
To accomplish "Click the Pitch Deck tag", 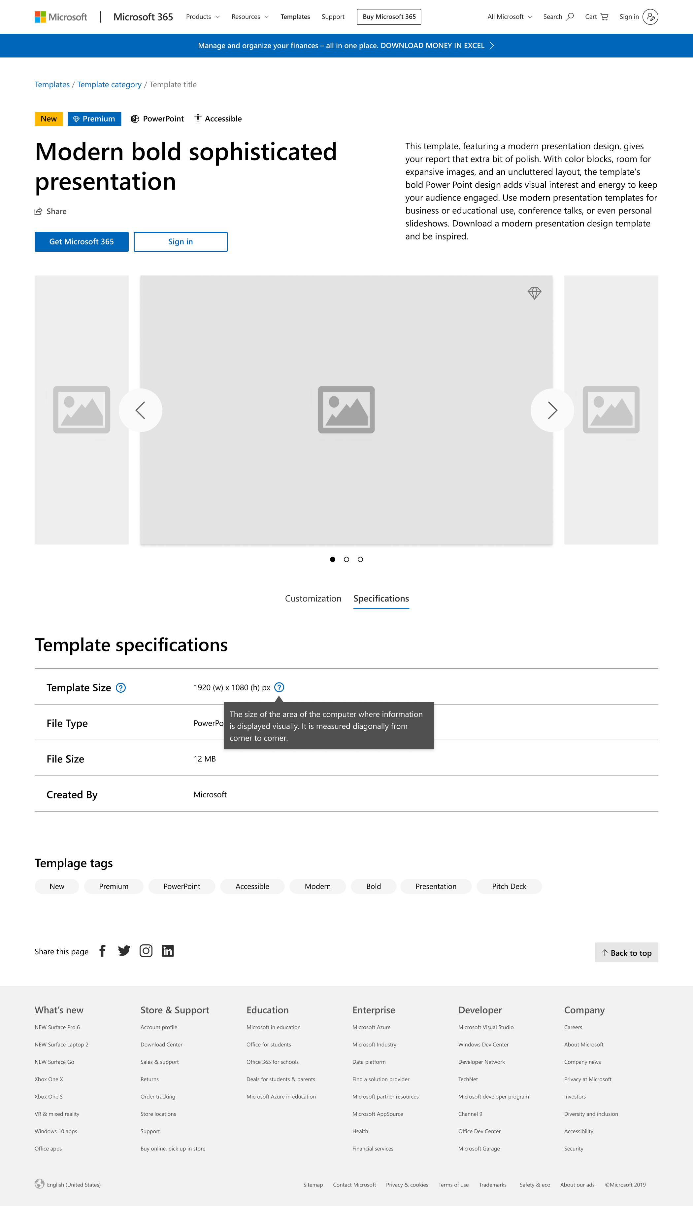I will point(509,886).
